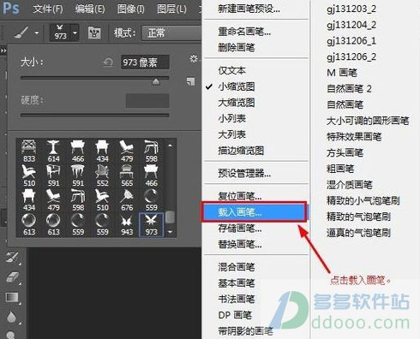Image resolution: width=420 pixels, height=339 pixels.
Task: Select the sofa brush labeled 833
Action: pos(29,152)
